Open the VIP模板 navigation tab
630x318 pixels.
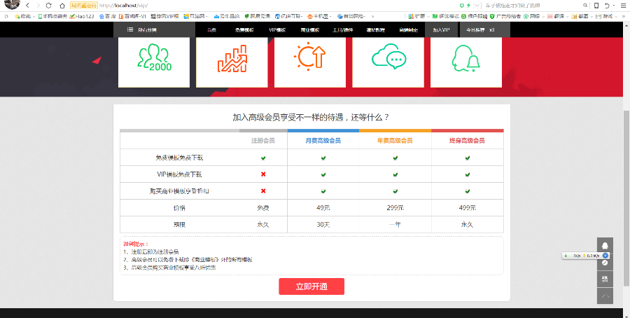(x=277, y=30)
